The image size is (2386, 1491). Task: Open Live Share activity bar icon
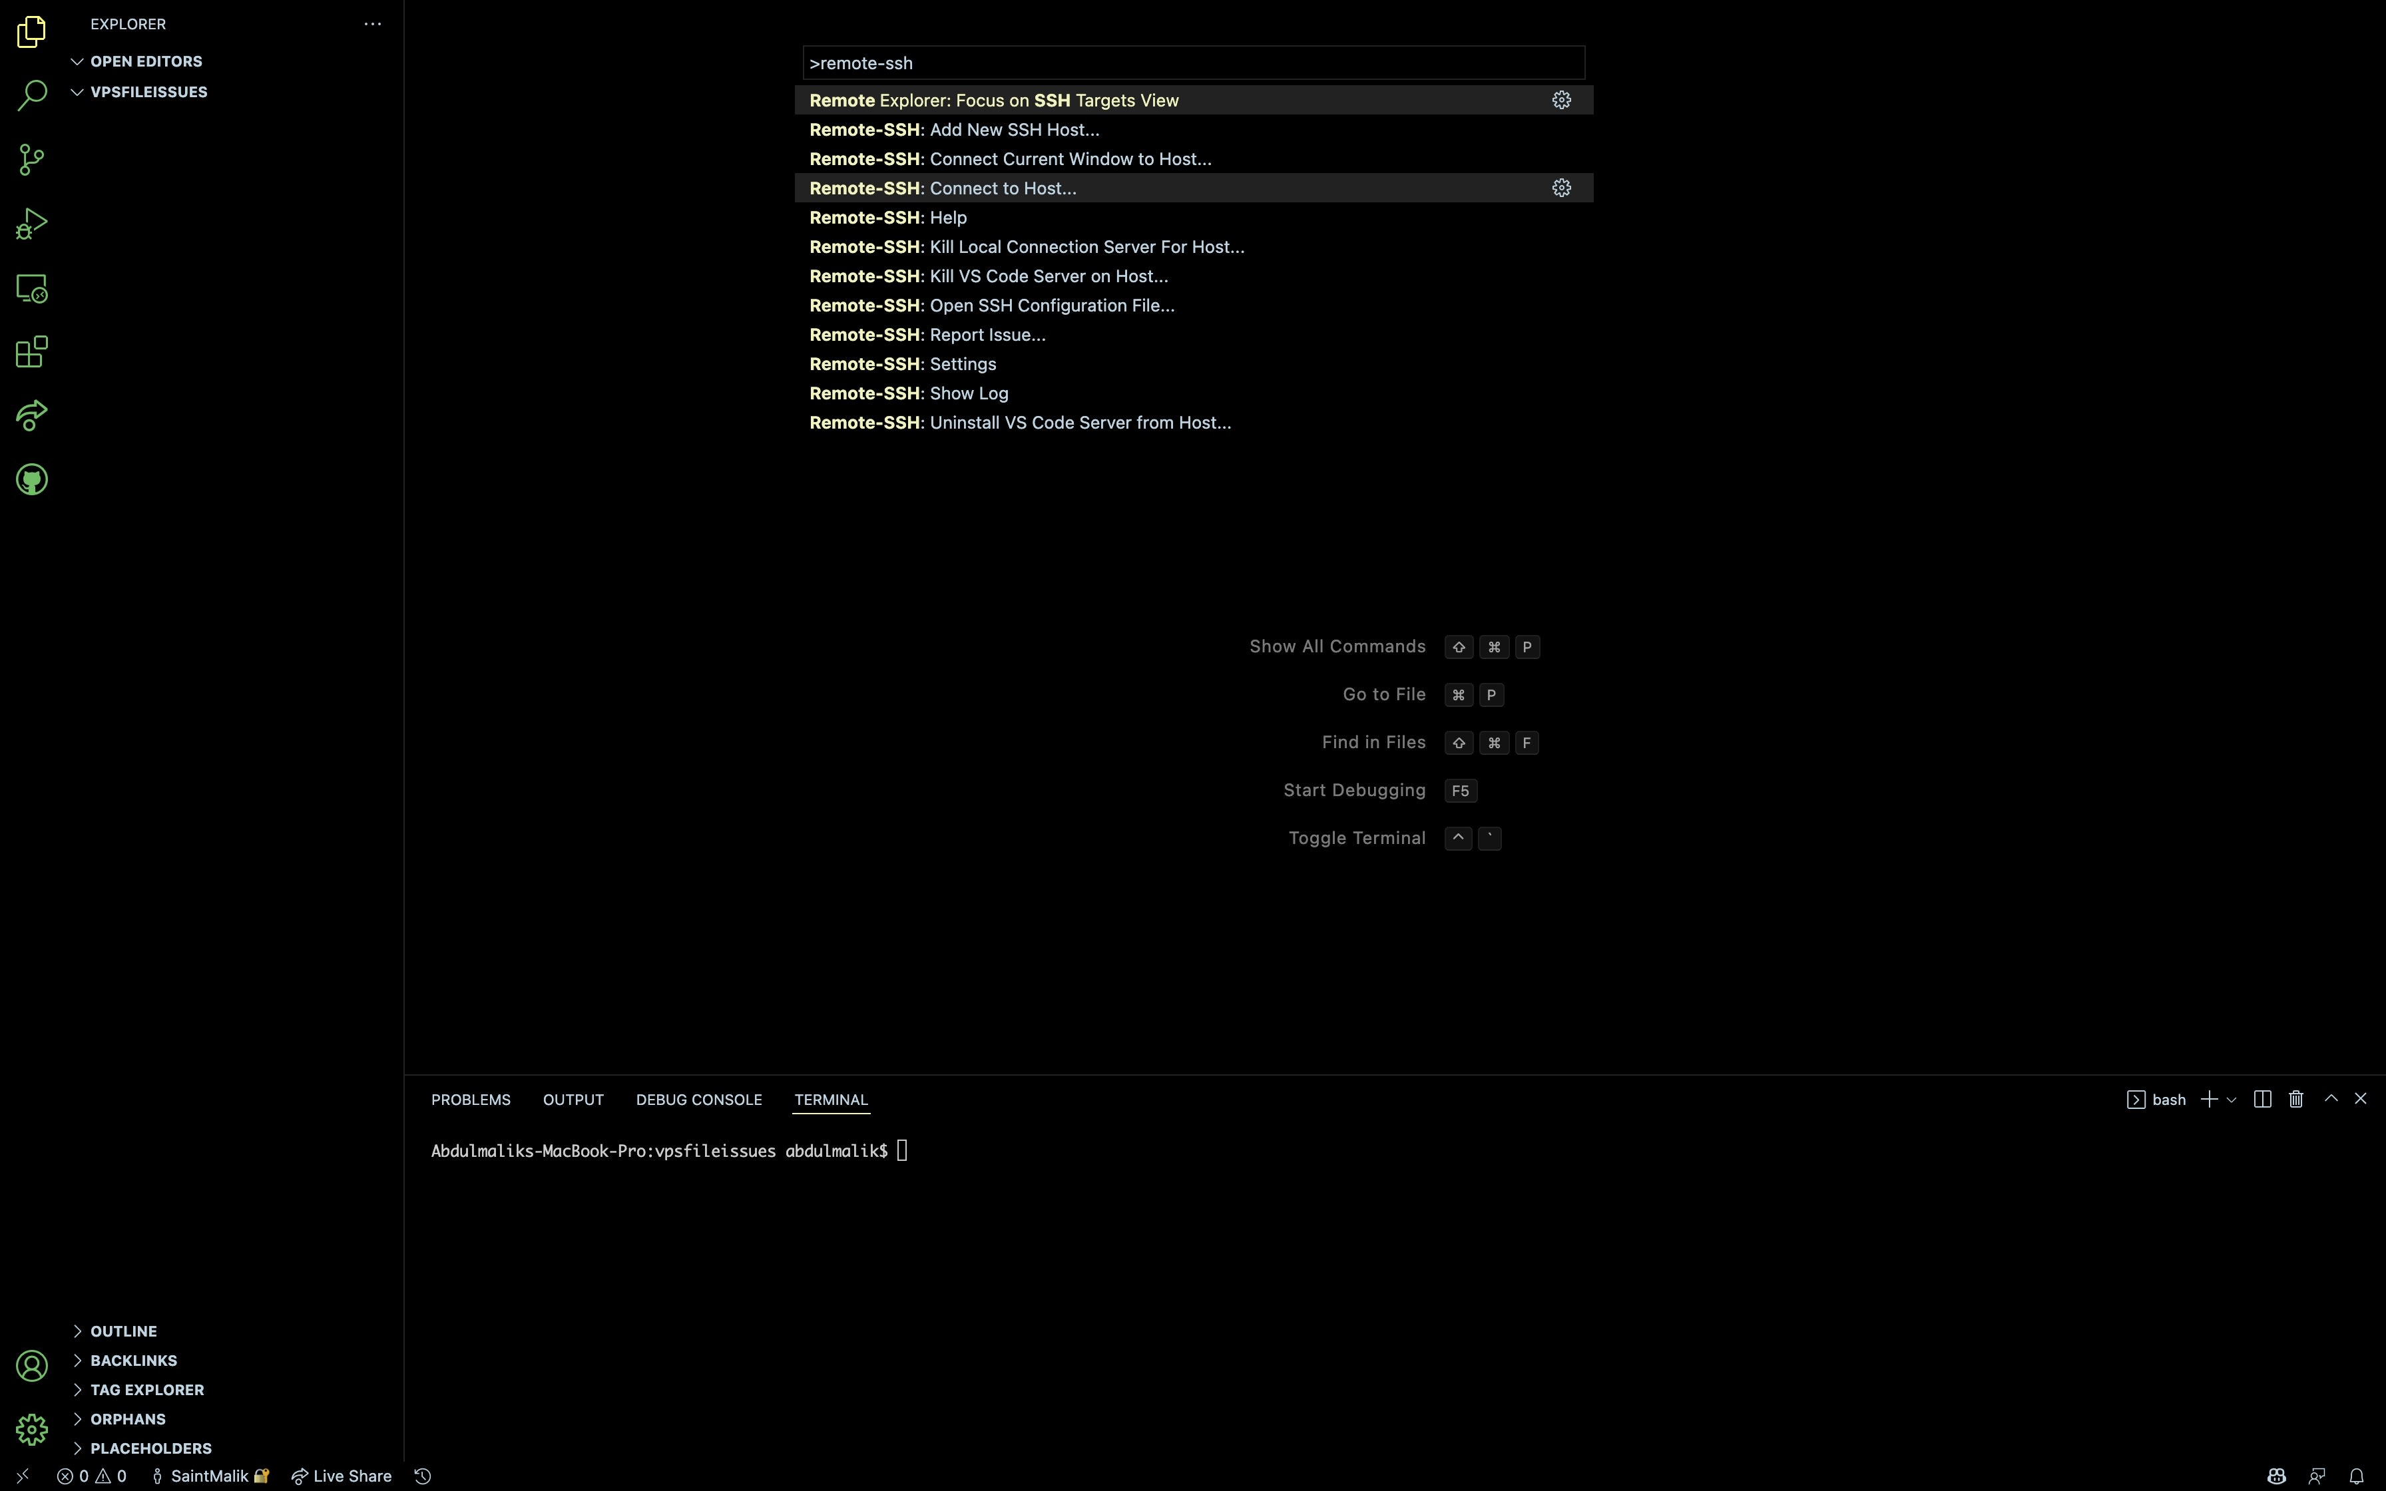click(31, 415)
